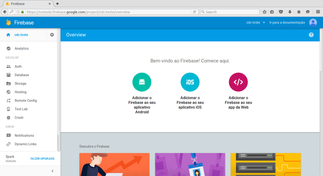Open help question mark in Overview header
This screenshot has height=176, width=323.
pyautogui.click(x=311, y=35)
